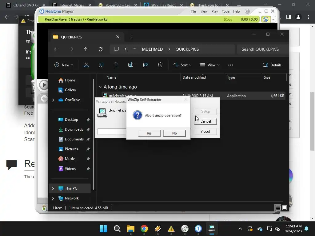The height and width of the screenshot is (236, 315).
Task: Click the globe icon in RealOne Player
Action: click(265, 19)
